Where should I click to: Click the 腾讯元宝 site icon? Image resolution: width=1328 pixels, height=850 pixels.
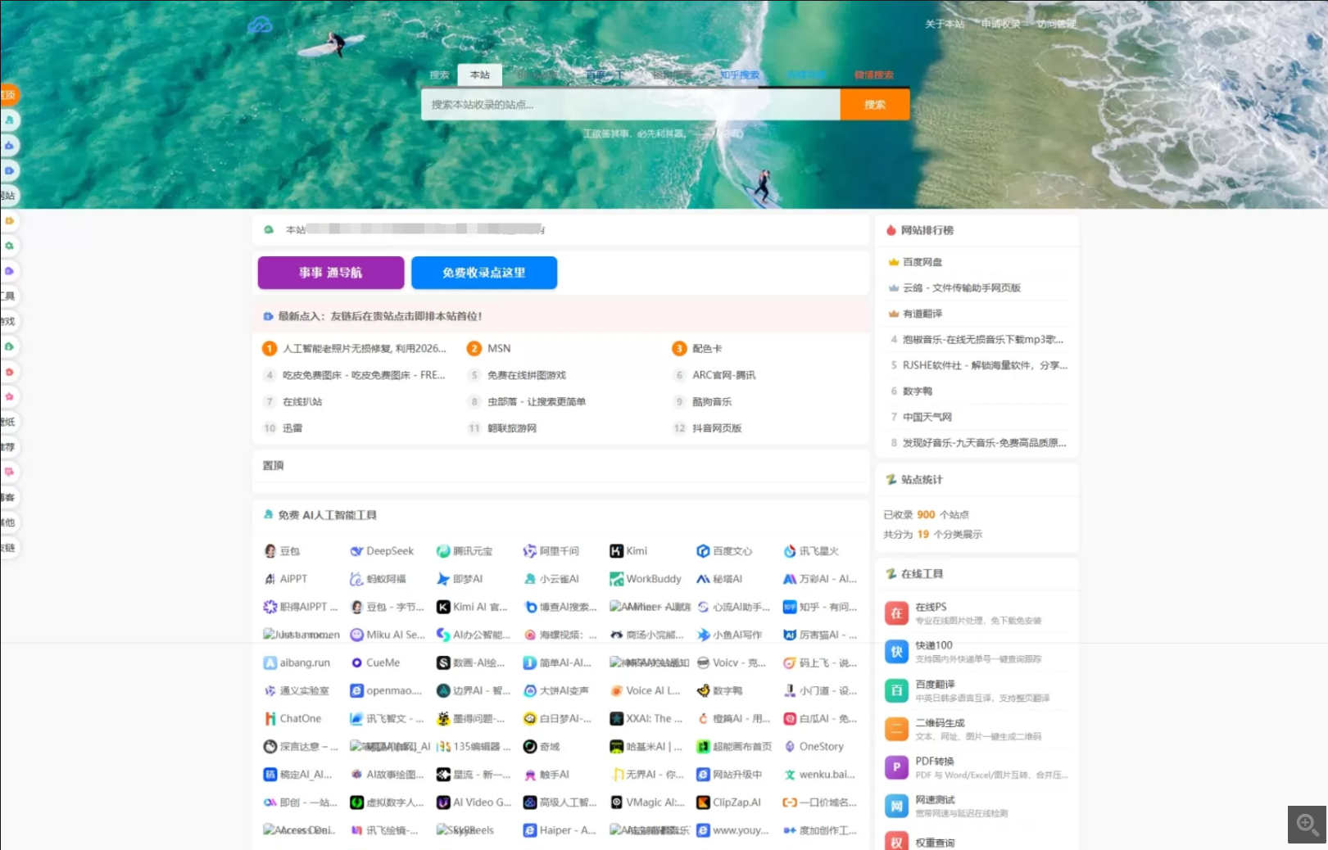click(x=443, y=551)
